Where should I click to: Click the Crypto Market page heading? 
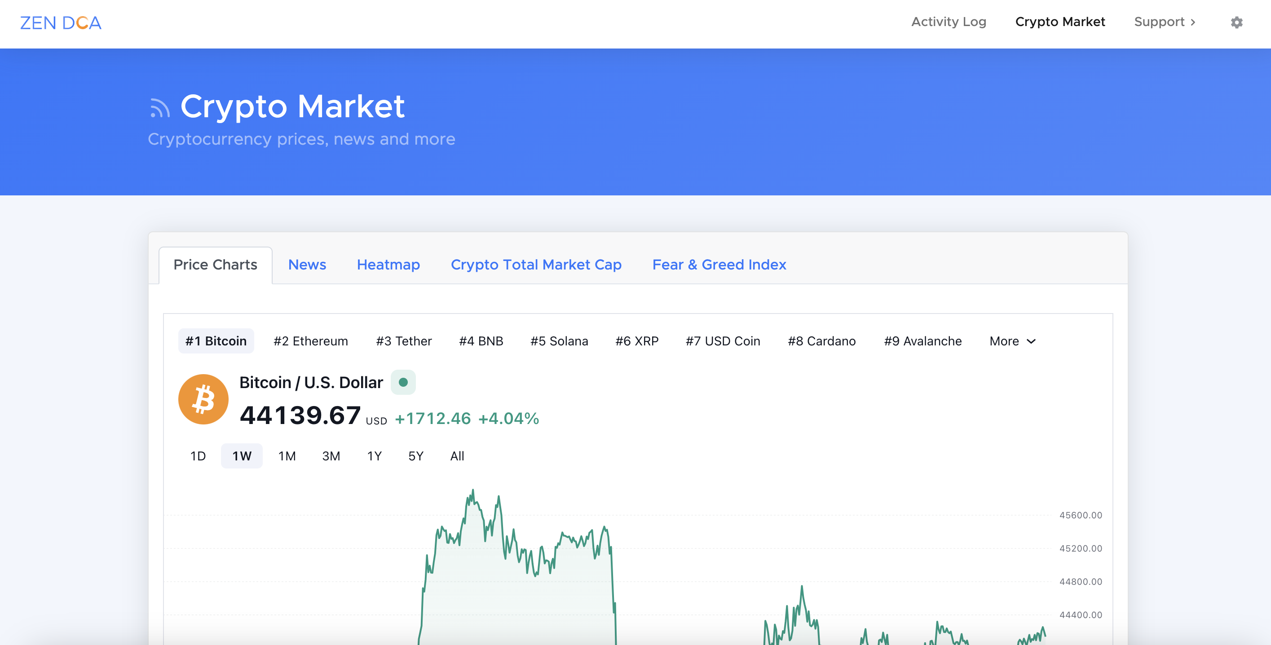(x=292, y=106)
